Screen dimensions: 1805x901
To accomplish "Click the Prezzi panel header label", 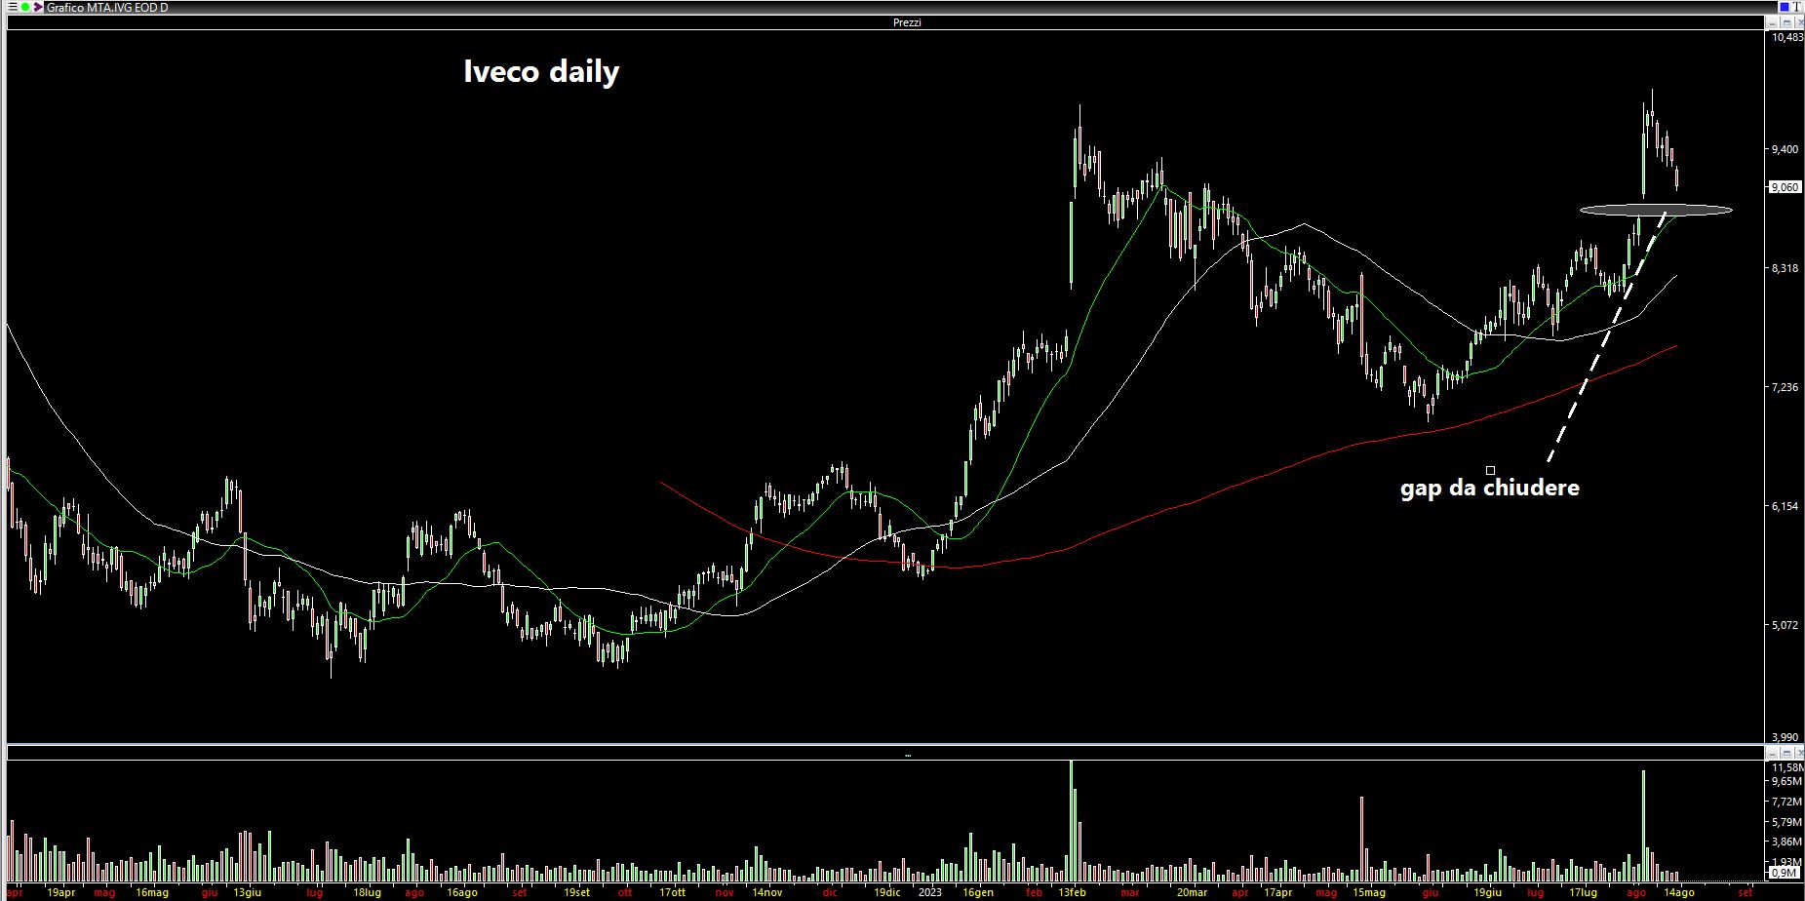I will (x=907, y=22).
